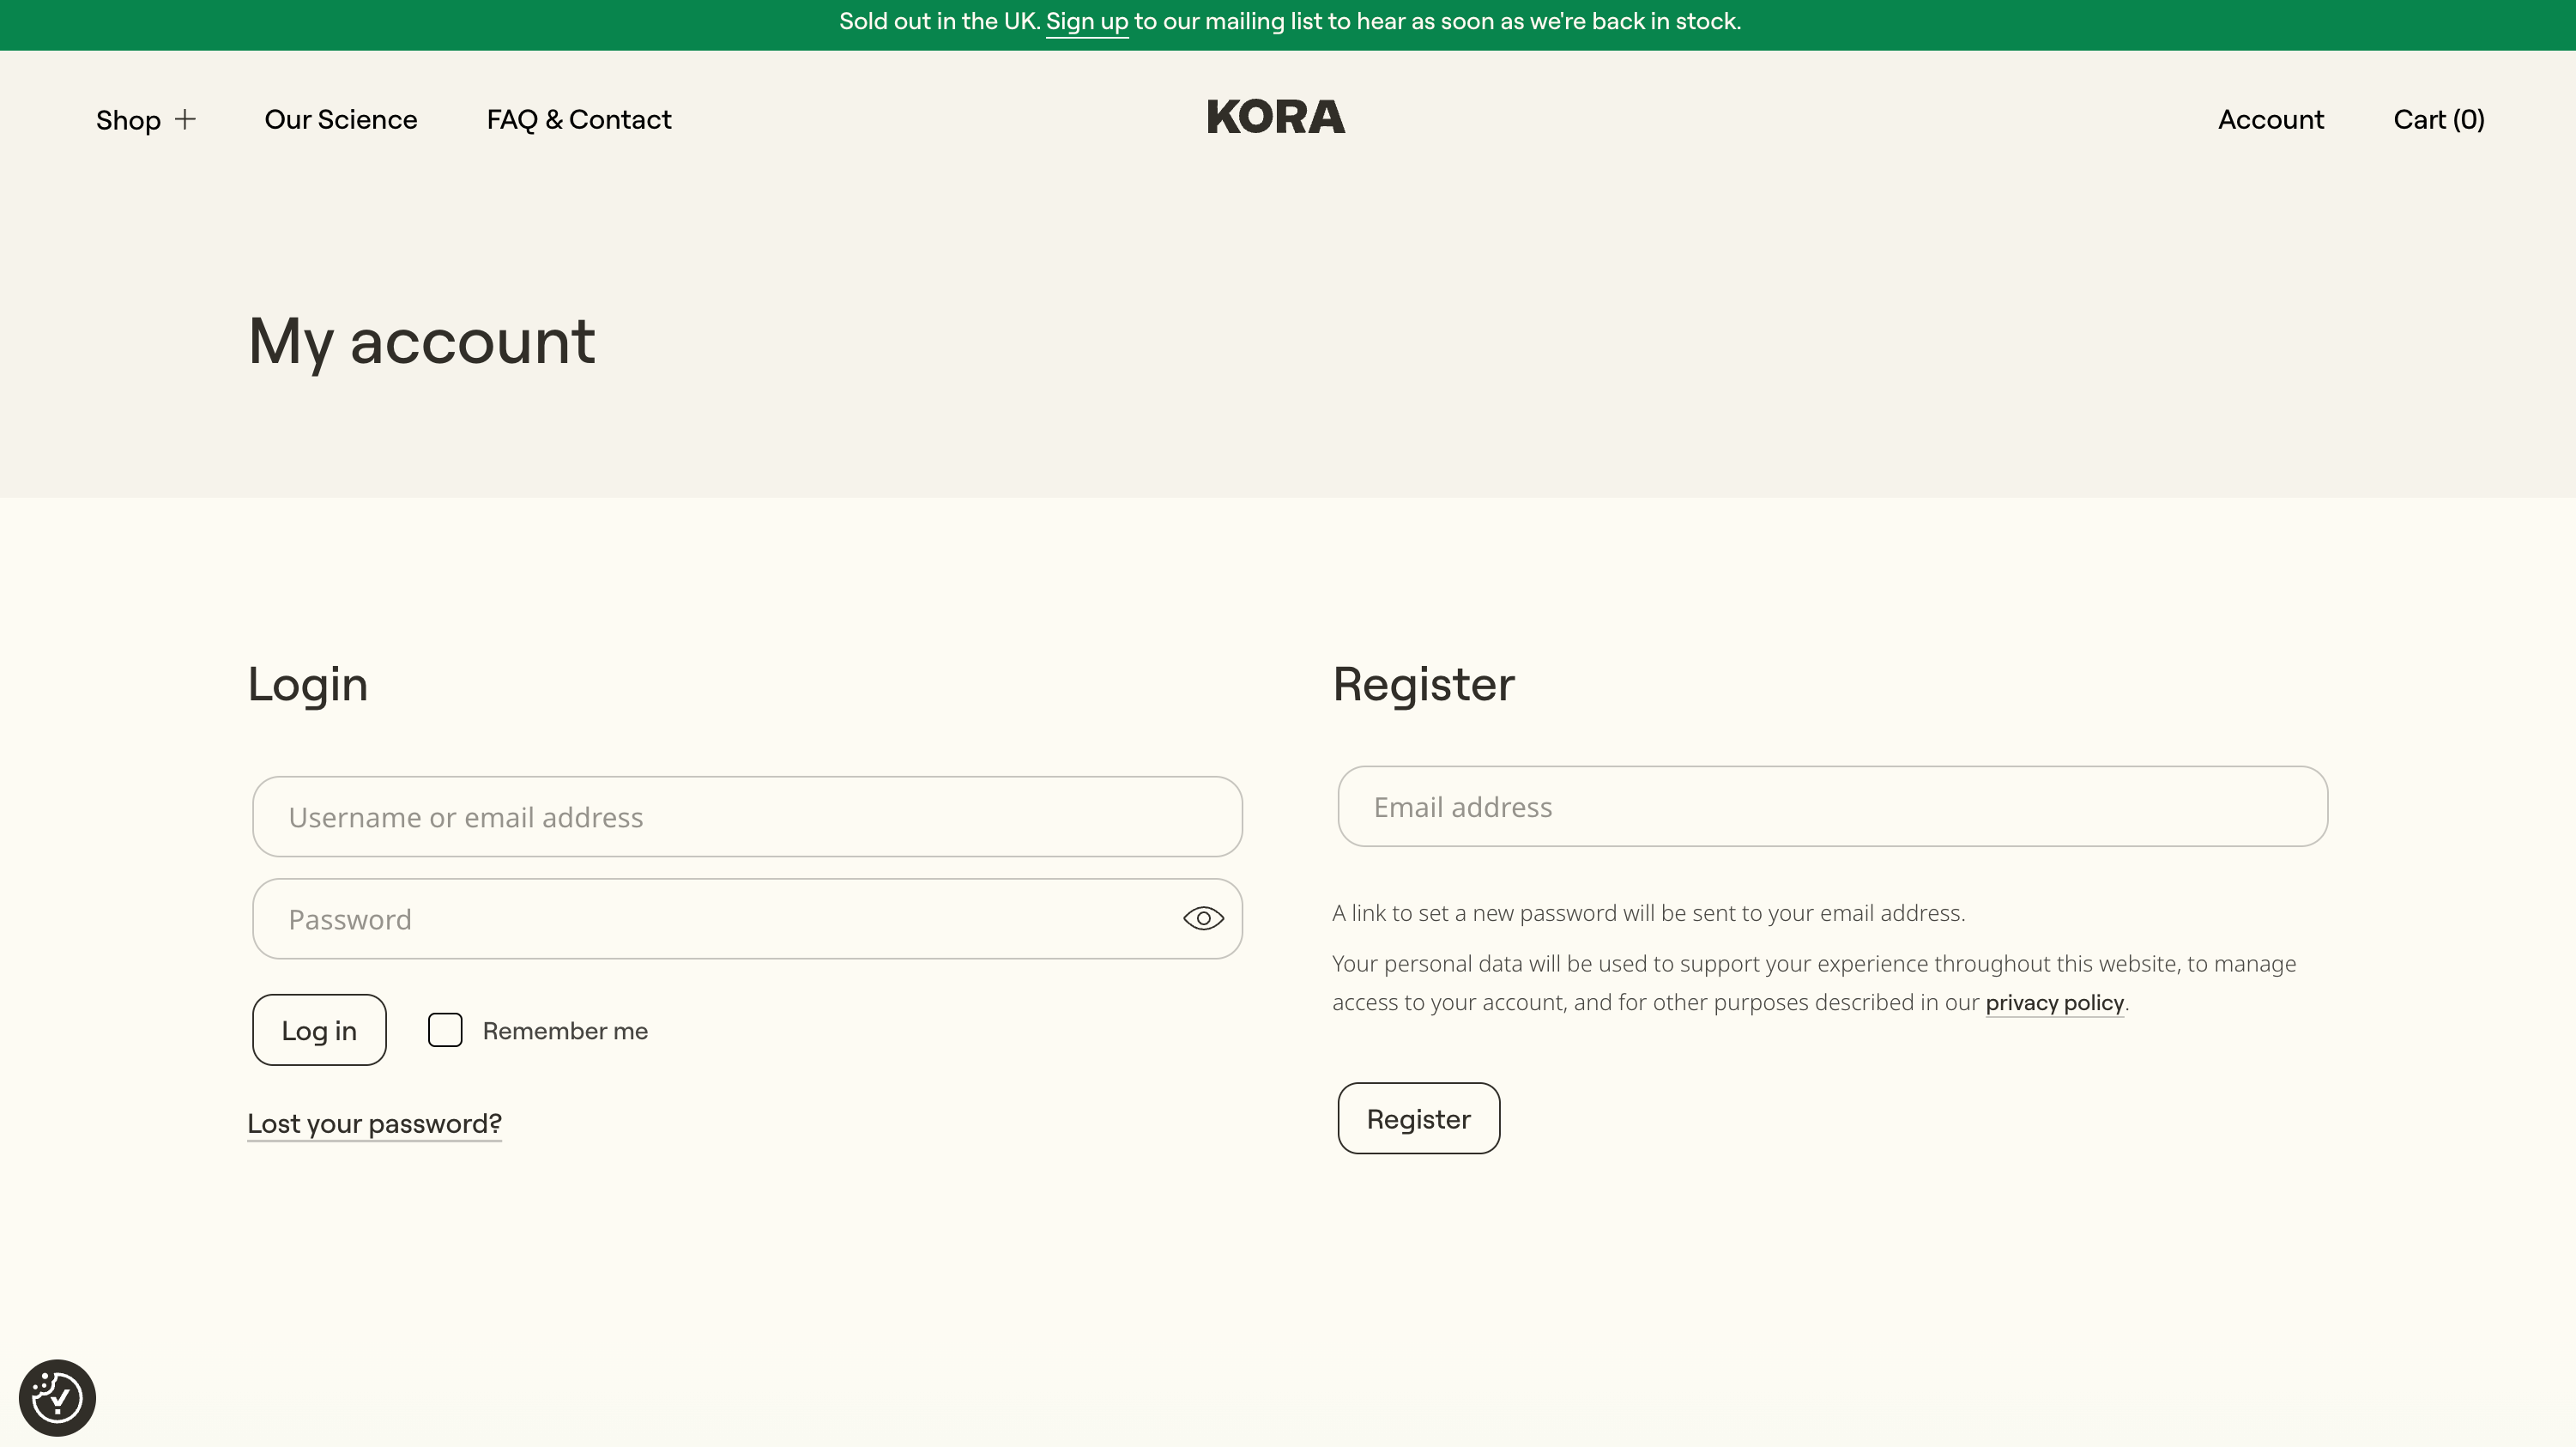Check the Remember me checkbox
Viewport: 2576px width, 1447px height.
[x=445, y=1029]
